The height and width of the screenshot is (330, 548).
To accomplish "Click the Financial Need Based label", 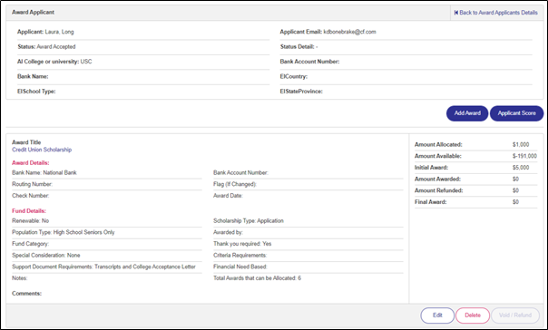I will coord(240,267).
